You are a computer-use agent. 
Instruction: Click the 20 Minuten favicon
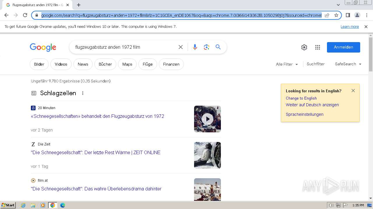[x=33, y=108]
